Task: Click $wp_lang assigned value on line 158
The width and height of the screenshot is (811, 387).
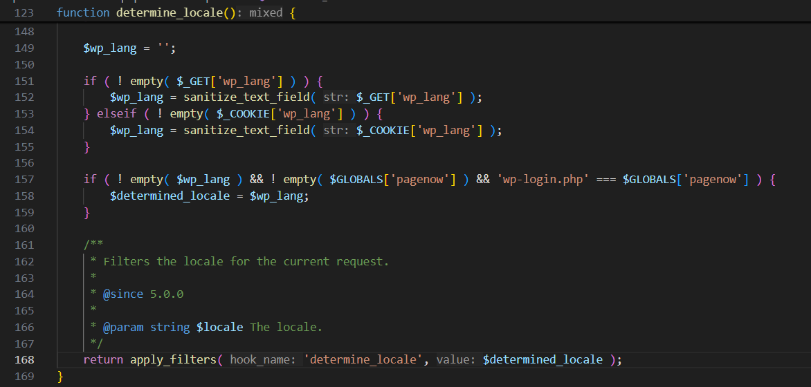Action: [x=275, y=196]
